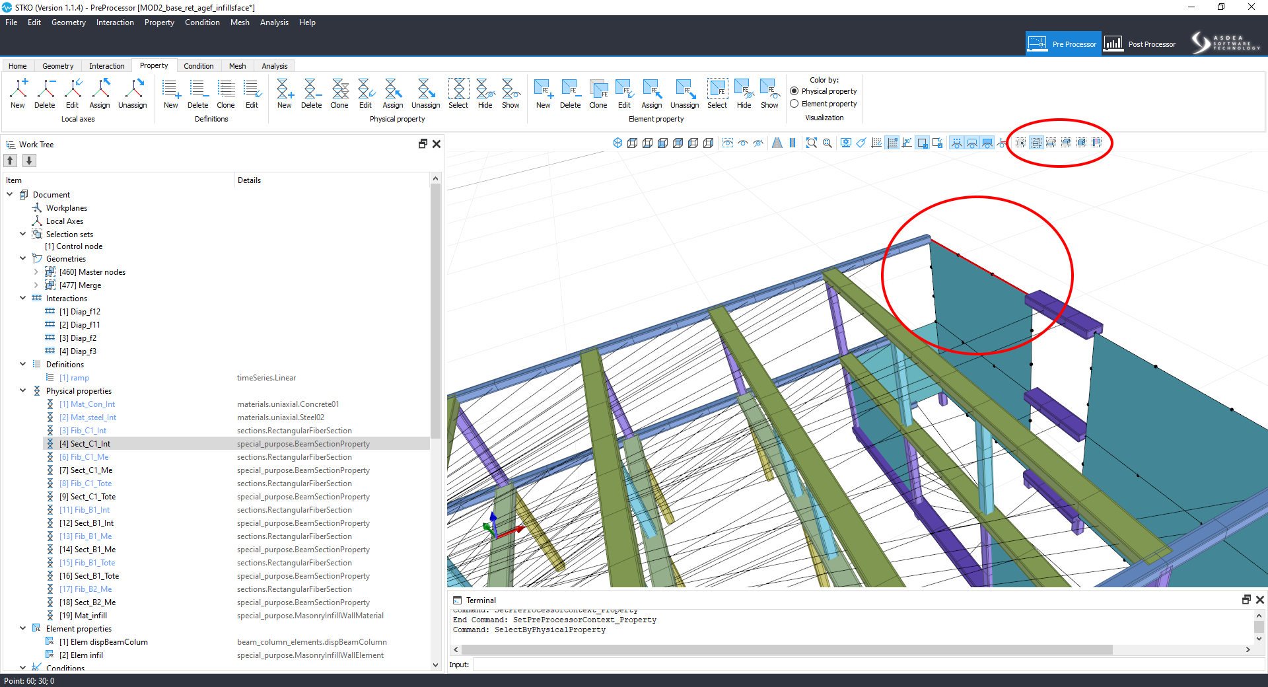Click the terminal Input field
This screenshot has width=1268, height=687.
(x=868, y=665)
